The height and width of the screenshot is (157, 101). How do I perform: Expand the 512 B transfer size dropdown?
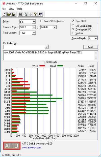(34, 27)
